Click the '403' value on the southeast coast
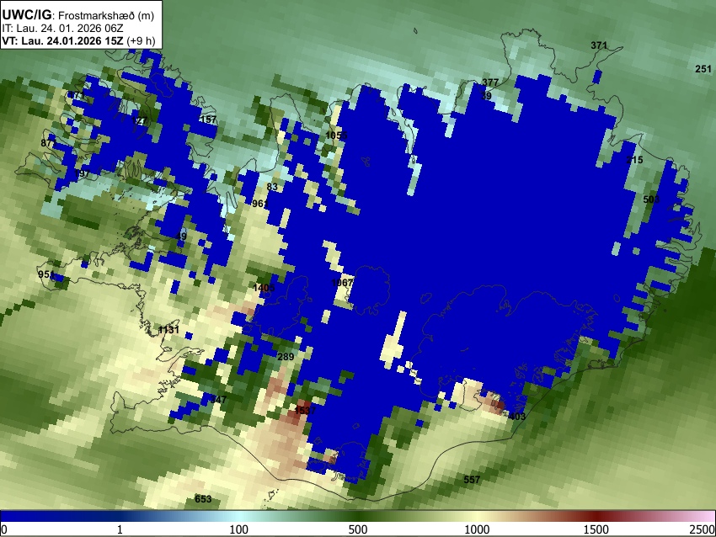The image size is (716, 537). (517, 416)
